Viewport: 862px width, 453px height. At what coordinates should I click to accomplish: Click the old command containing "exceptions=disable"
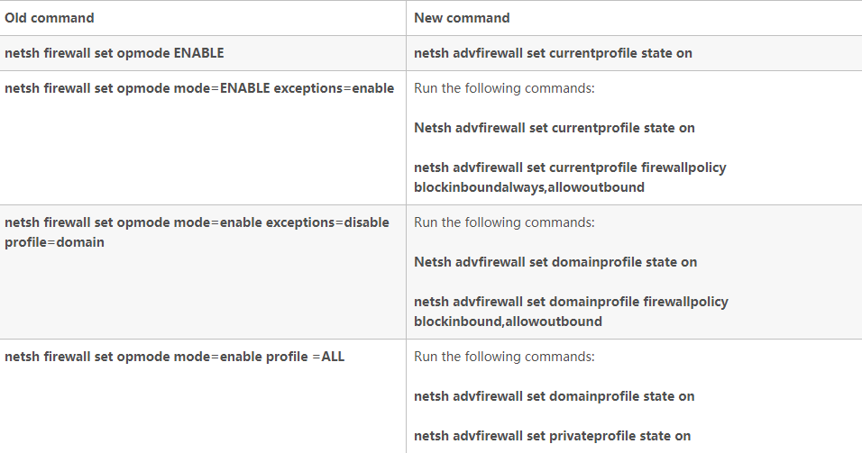point(197,222)
